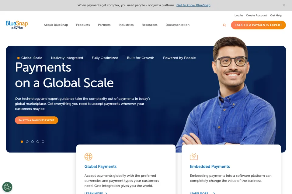
Task: Click header Talk to a Payments Expert button
Action: tap(258, 25)
